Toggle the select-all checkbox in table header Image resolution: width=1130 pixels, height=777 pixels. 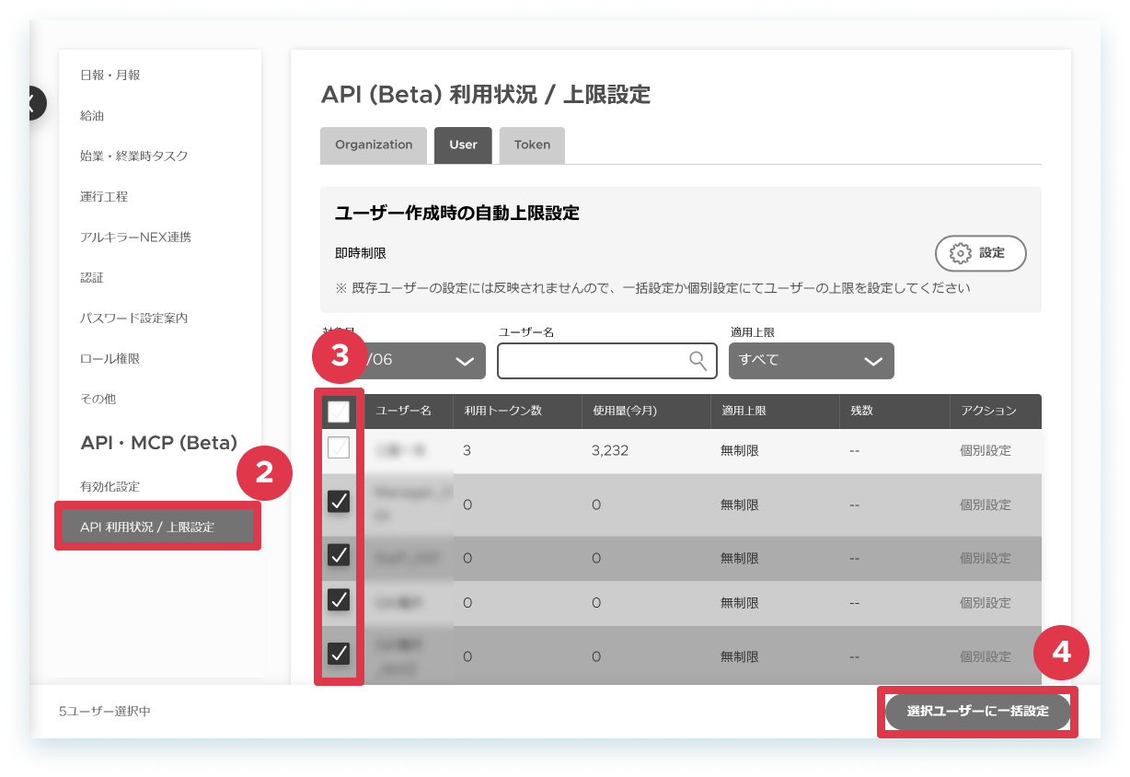pos(339,412)
